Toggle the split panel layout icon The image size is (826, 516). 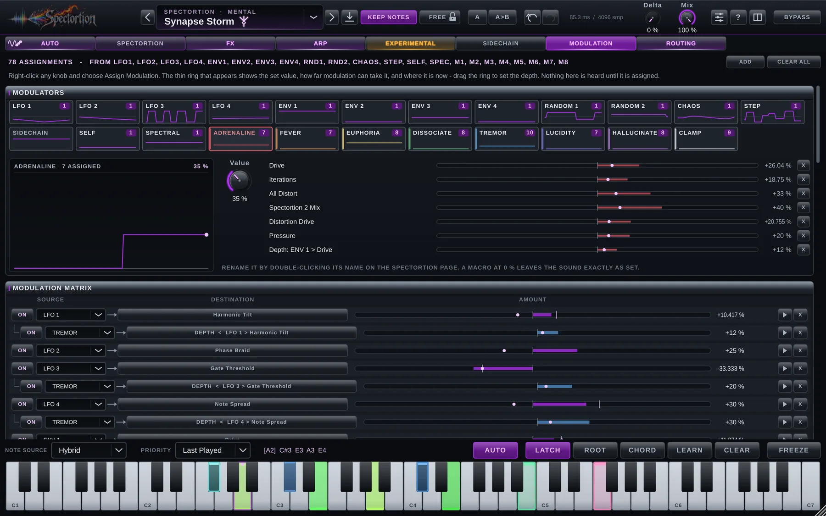tap(758, 17)
